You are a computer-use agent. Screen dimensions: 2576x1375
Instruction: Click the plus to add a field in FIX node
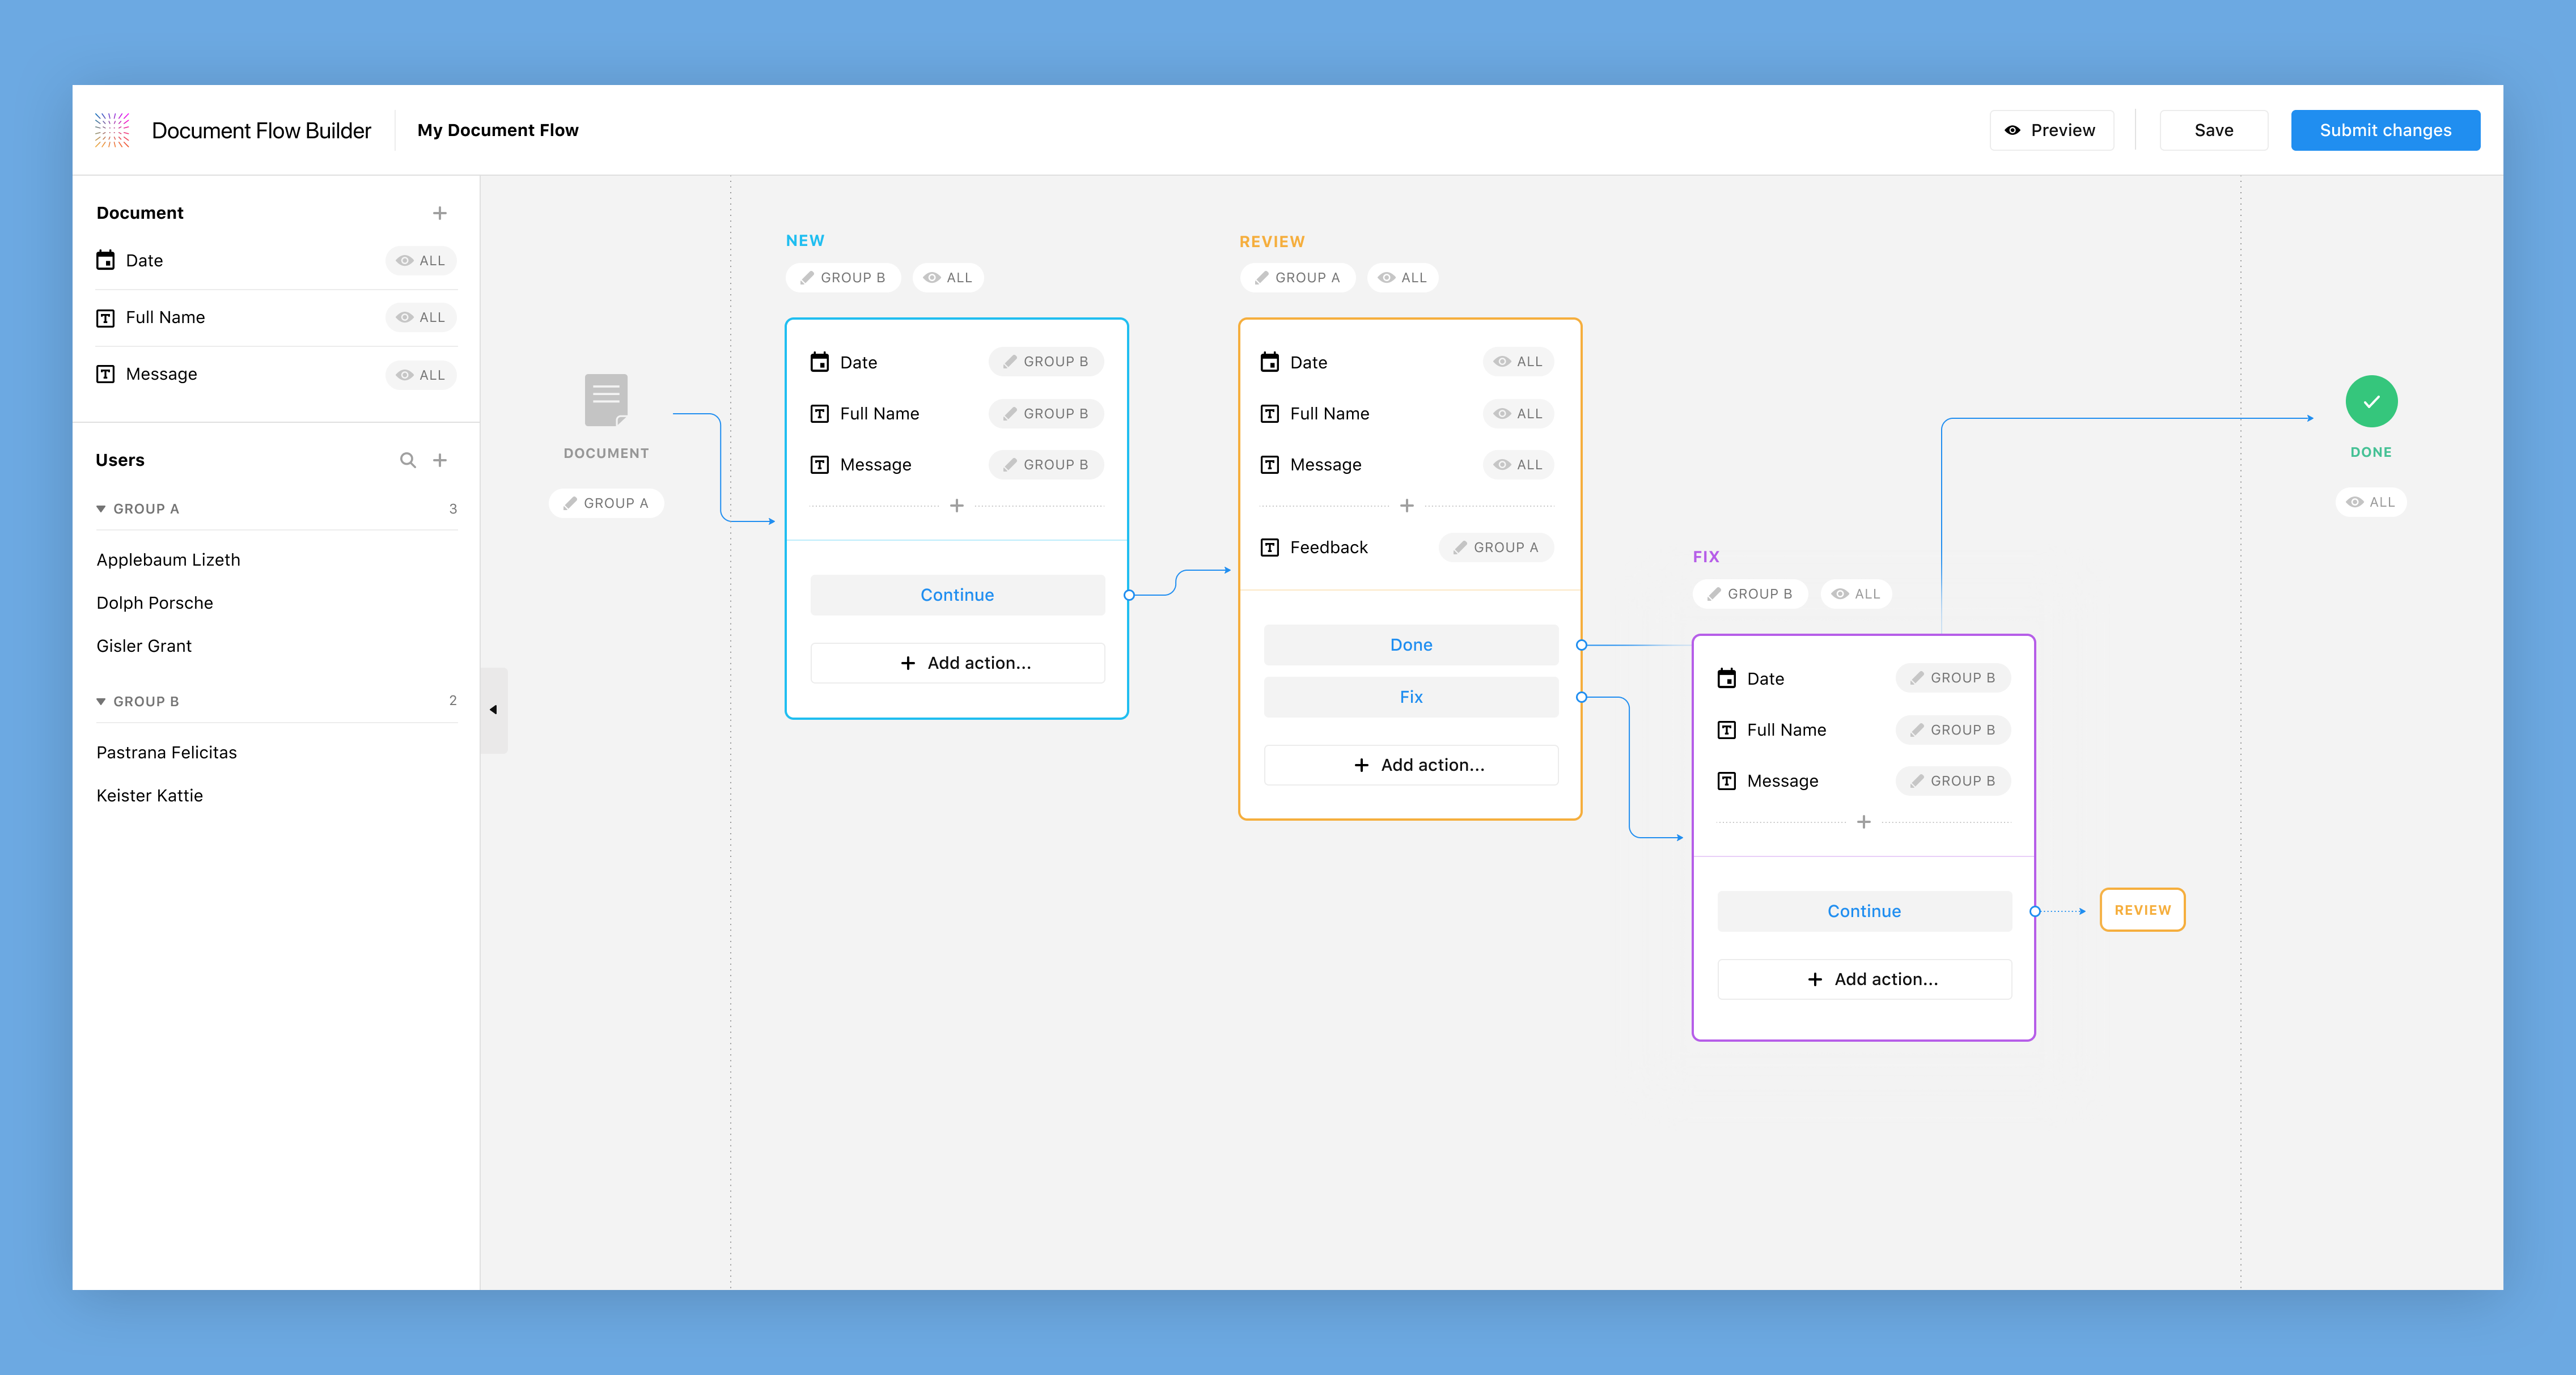coord(1864,822)
